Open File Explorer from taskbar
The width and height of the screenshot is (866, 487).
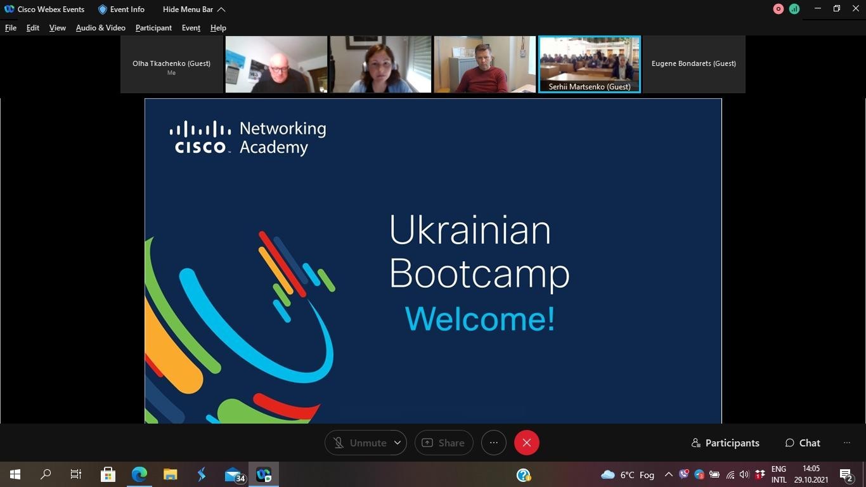(171, 474)
